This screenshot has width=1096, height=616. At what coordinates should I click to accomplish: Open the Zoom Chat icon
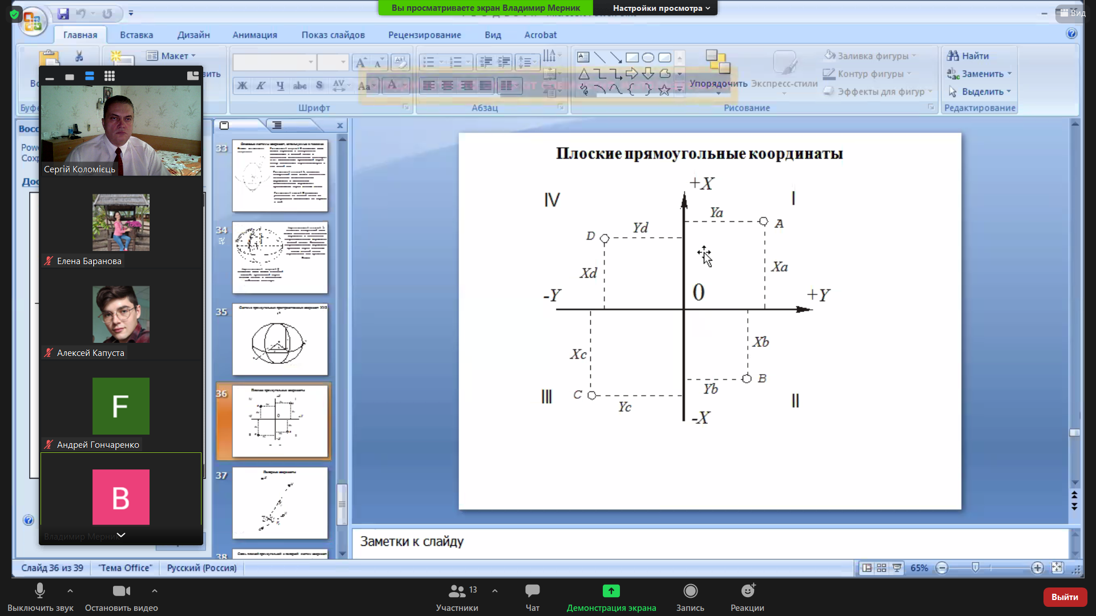coord(532,591)
